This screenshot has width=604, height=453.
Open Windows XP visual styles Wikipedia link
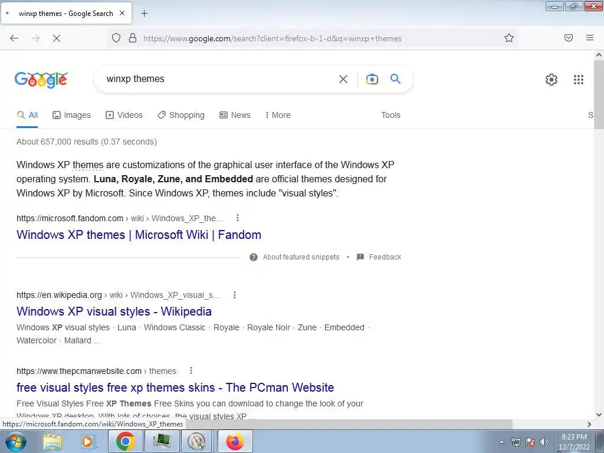click(114, 311)
